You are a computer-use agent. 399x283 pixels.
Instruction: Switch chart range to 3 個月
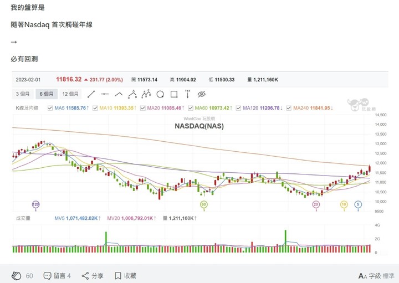pos(23,94)
